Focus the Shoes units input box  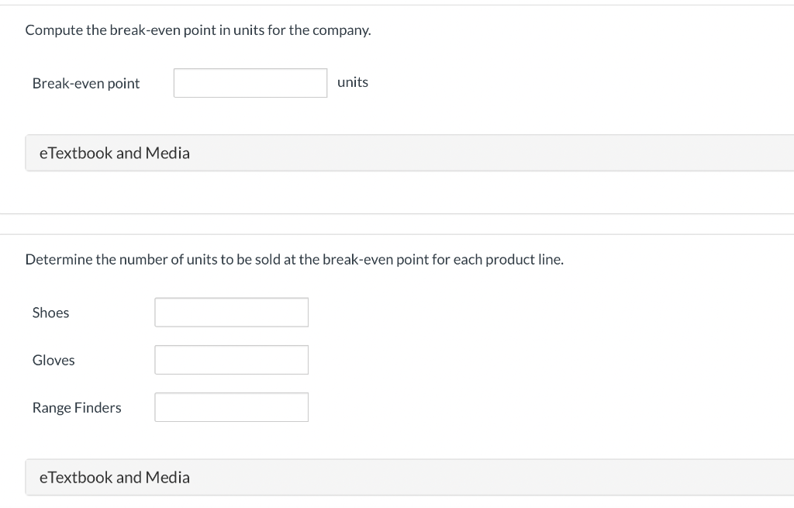pos(231,313)
